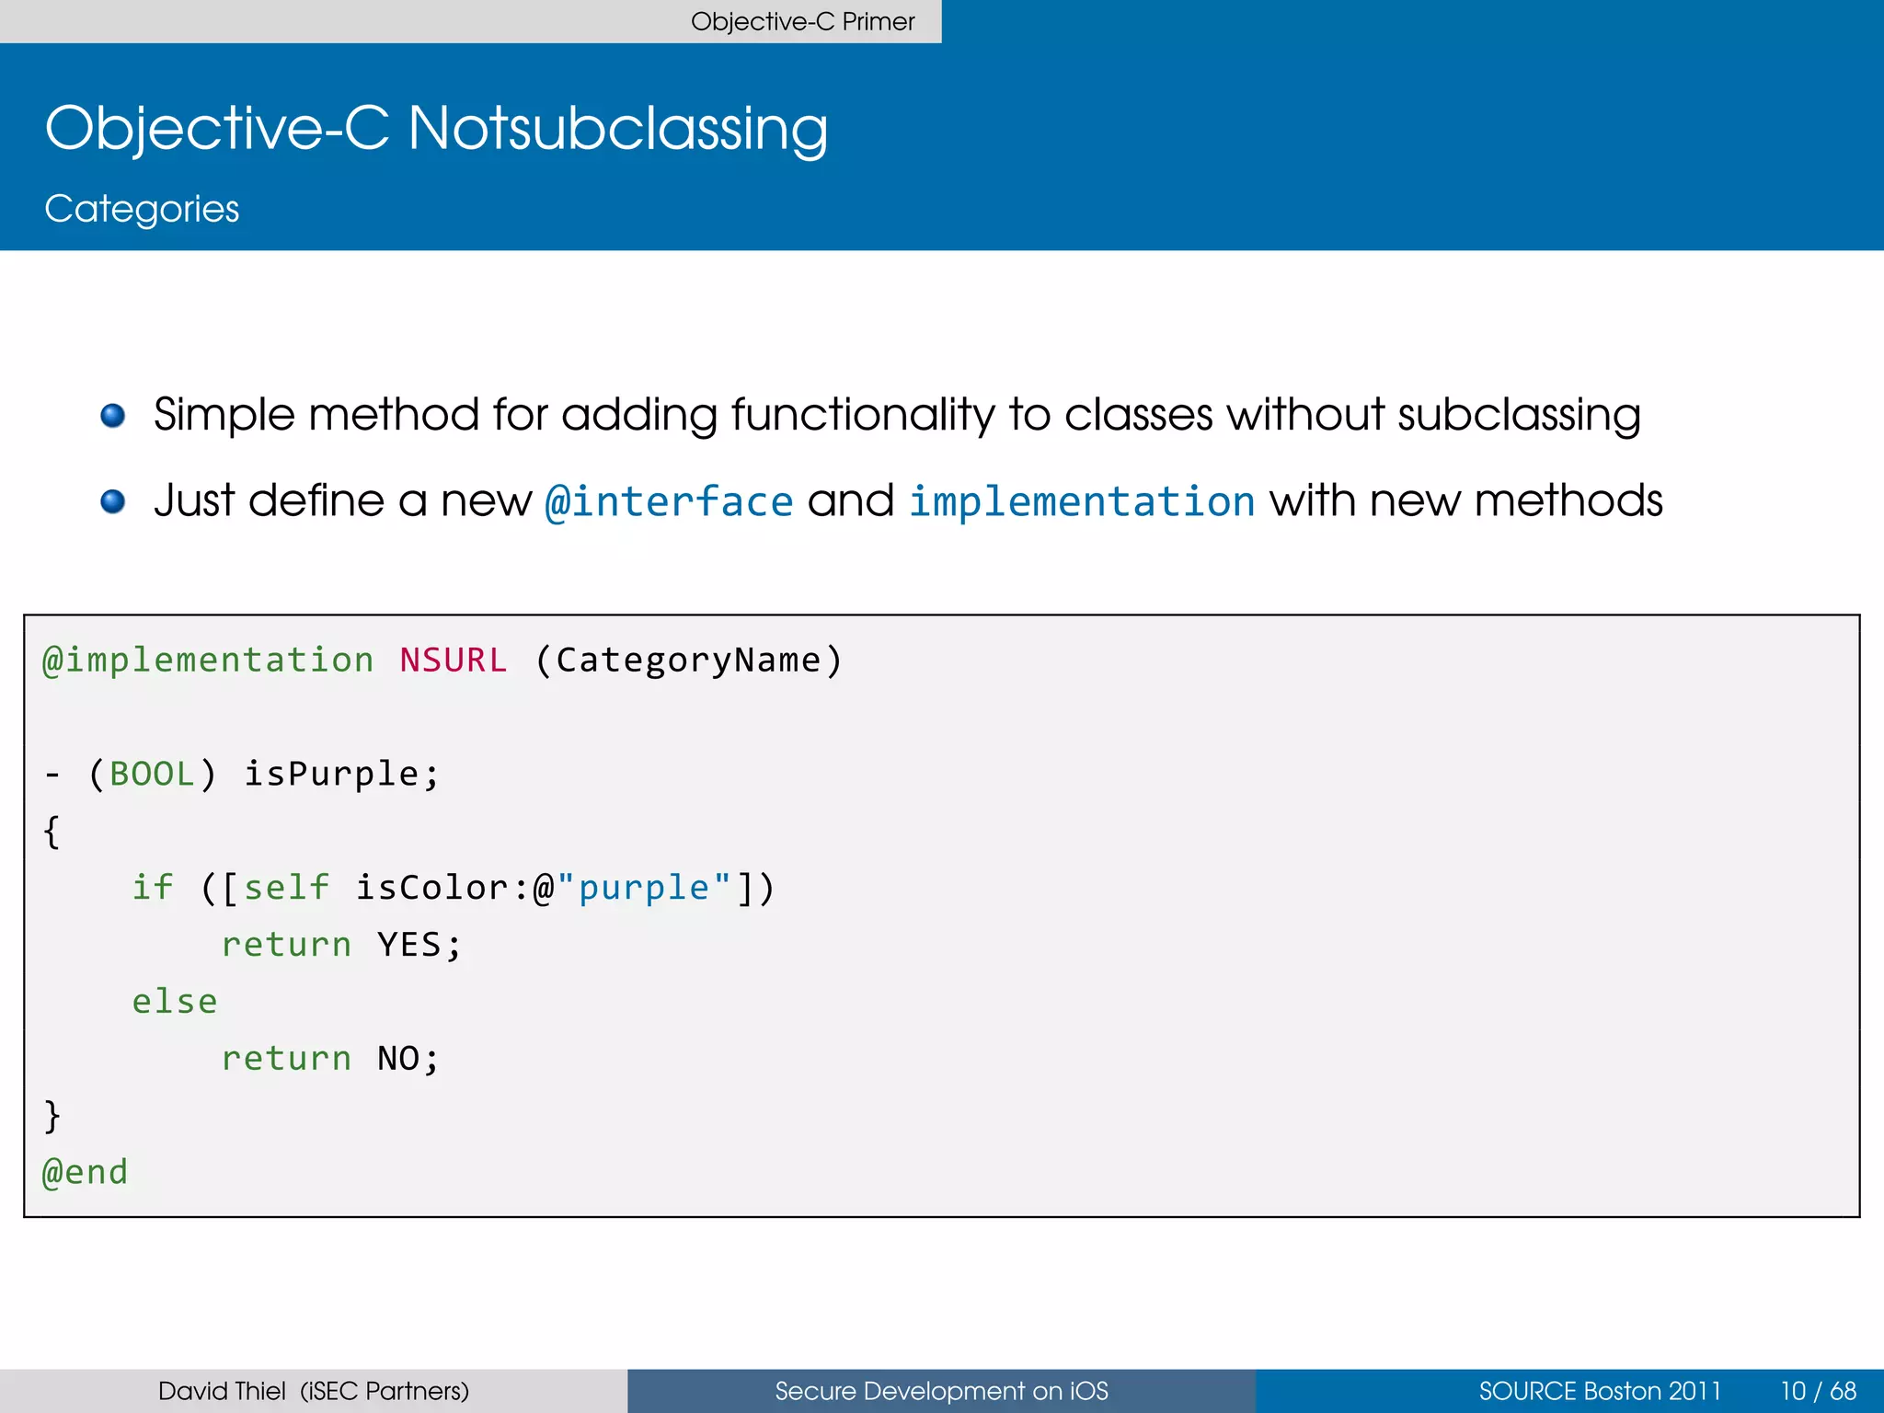Screen dimensions: 1884x1413
Task: Click the 'isPurple;' method name
Action: (x=341, y=775)
